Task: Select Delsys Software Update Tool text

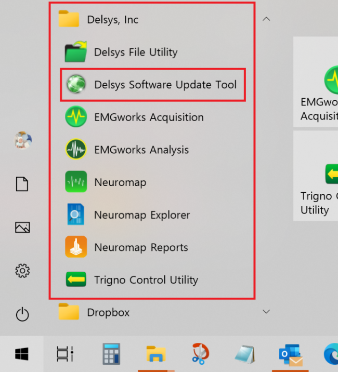Action: point(165,85)
